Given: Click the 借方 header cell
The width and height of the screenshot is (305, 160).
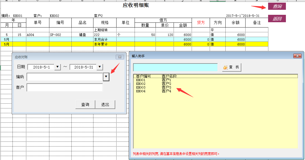Looking at the screenshot, I should pyautogui.click(x=163, y=20).
